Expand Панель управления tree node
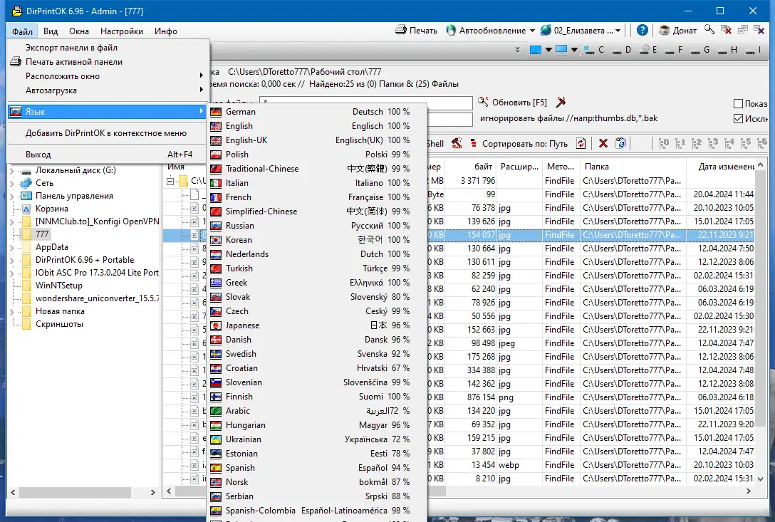Image resolution: width=775 pixels, height=522 pixels. point(12,197)
